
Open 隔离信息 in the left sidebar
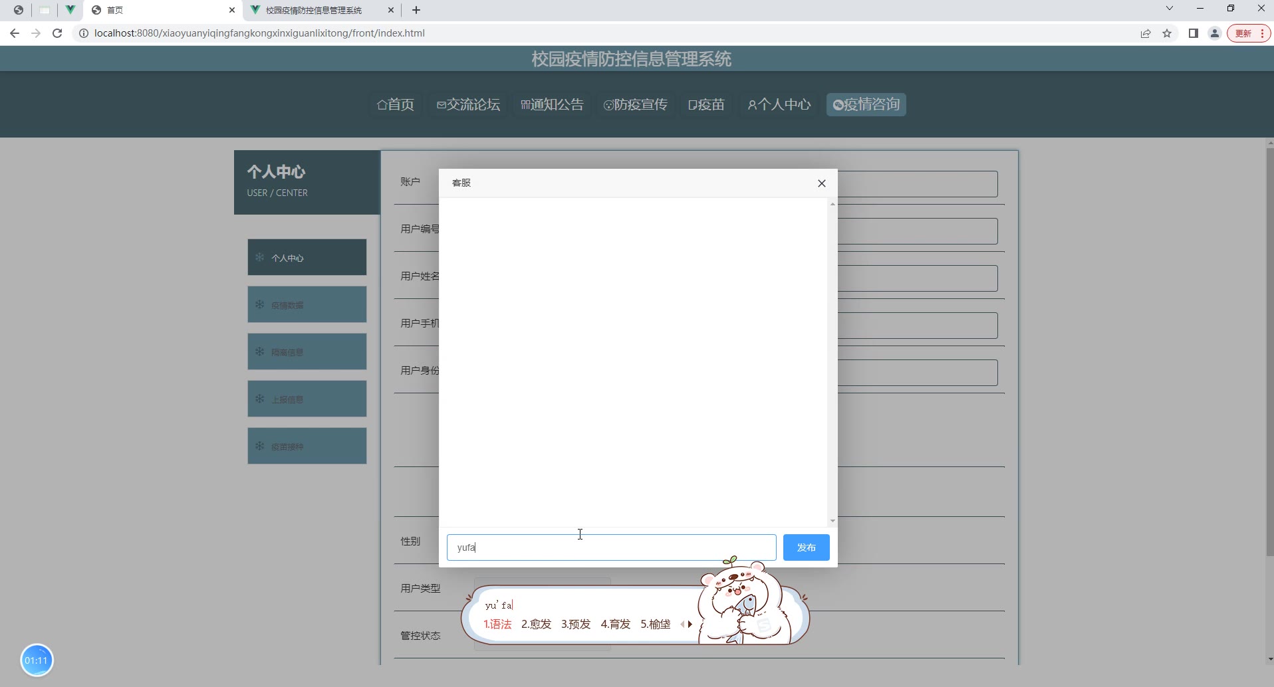pyautogui.click(x=307, y=351)
